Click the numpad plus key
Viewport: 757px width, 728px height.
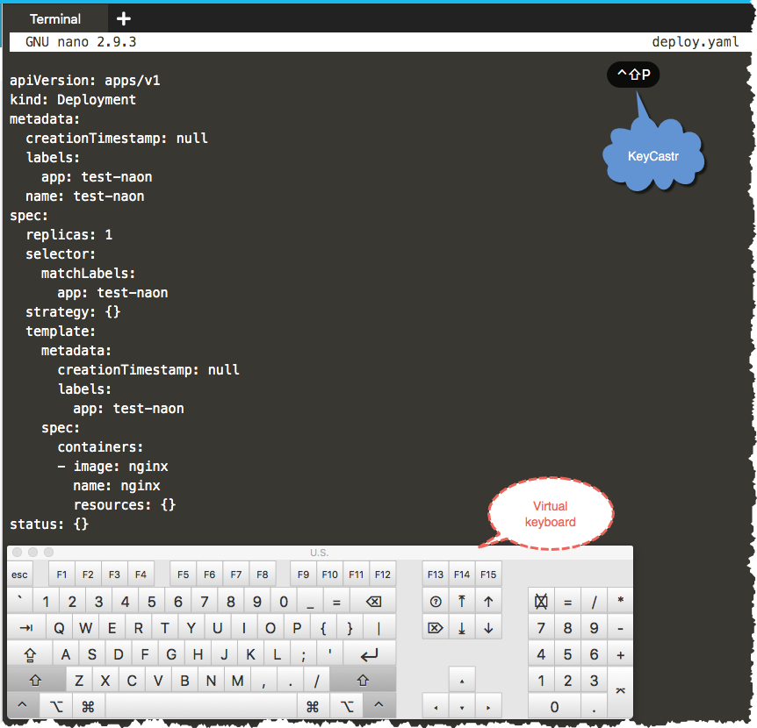620,654
